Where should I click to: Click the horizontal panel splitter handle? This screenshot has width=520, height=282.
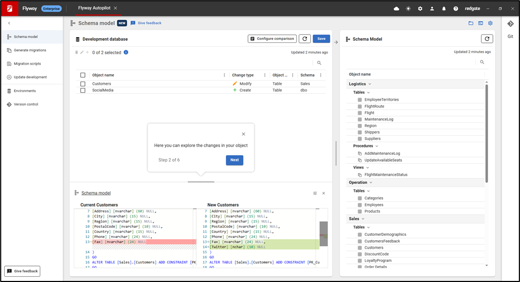click(x=201, y=182)
